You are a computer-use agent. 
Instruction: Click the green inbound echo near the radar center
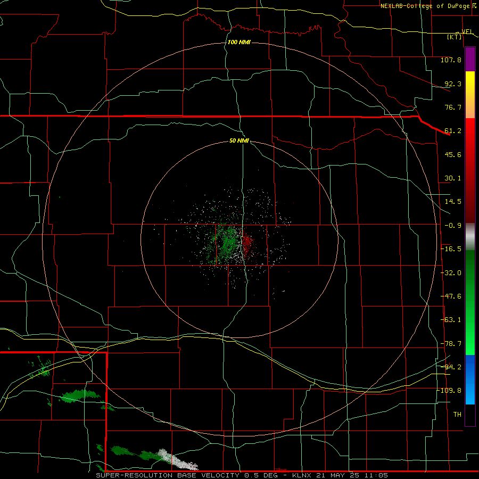pos(228,243)
